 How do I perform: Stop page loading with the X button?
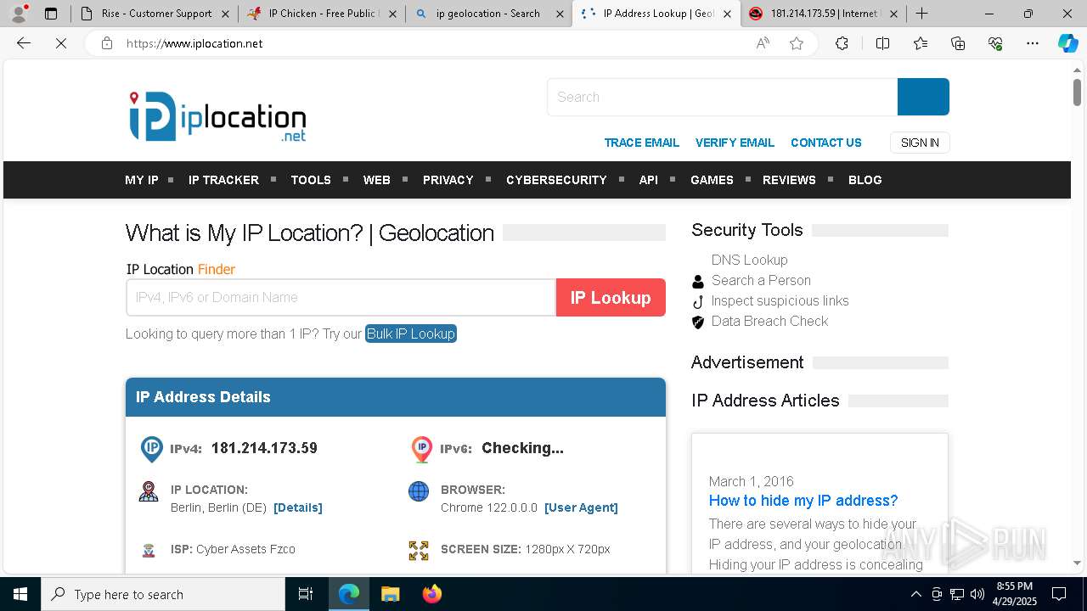pyautogui.click(x=61, y=43)
